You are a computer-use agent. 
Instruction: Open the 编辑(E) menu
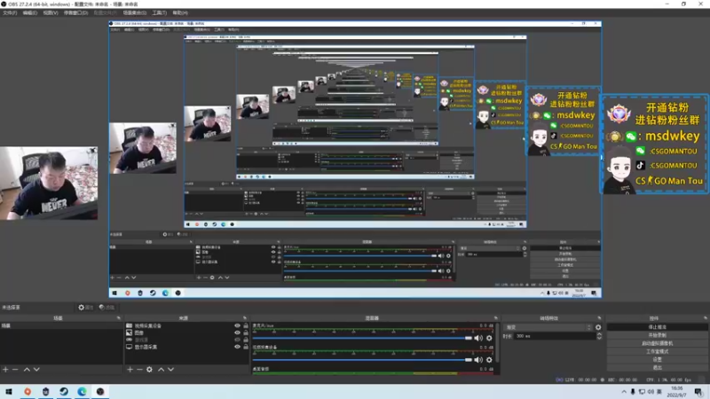point(30,12)
